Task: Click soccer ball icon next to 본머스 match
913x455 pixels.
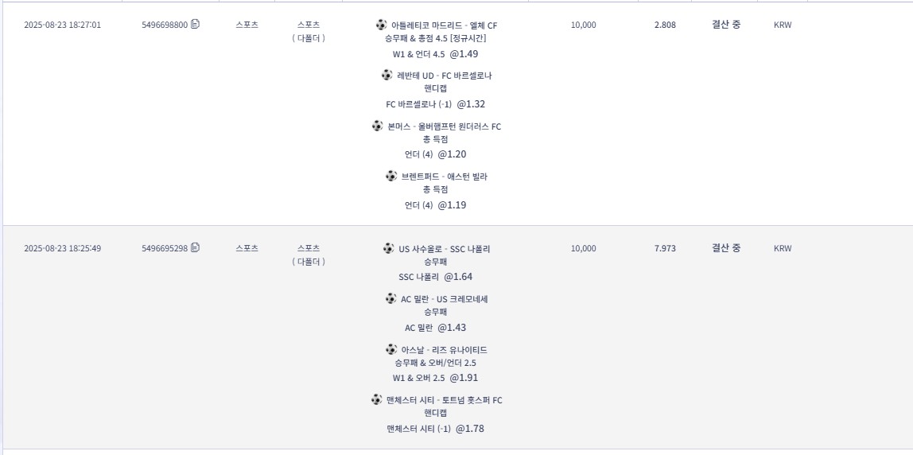Action: click(x=378, y=126)
